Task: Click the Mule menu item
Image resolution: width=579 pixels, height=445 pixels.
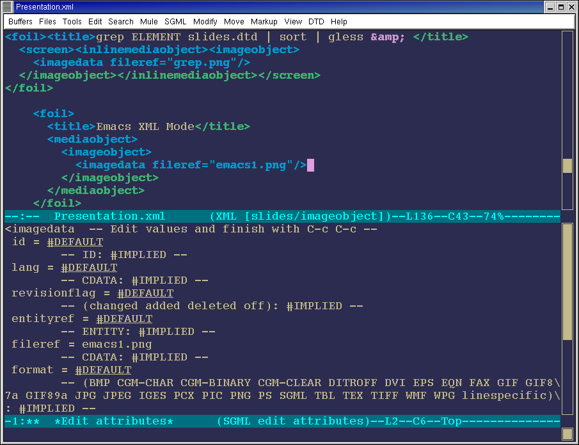Action: (149, 22)
